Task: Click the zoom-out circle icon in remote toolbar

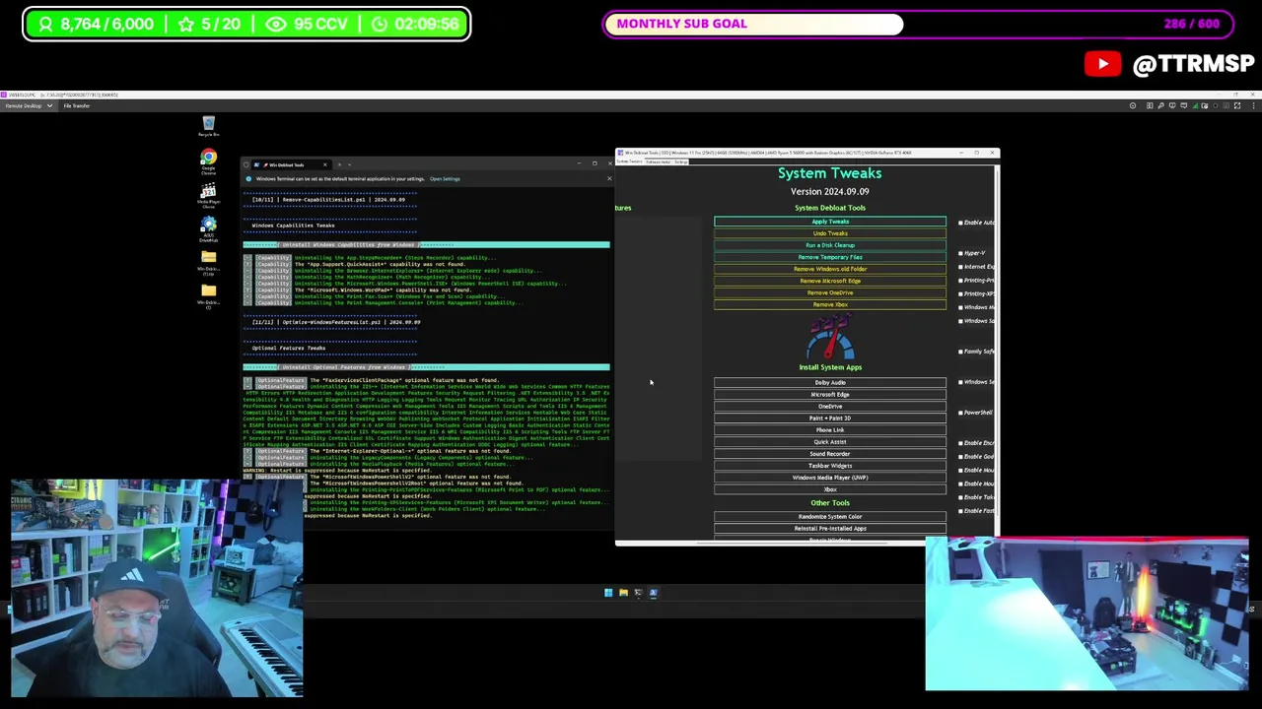Action: (1133, 105)
